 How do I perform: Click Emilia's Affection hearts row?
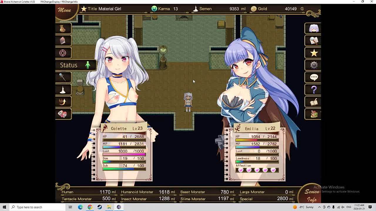257,170
